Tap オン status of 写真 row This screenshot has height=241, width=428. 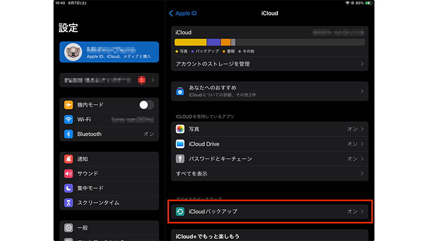(x=352, y=129)
